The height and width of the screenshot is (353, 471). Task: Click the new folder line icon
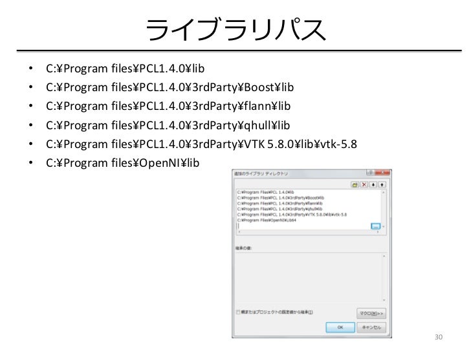tap(355, 185)
